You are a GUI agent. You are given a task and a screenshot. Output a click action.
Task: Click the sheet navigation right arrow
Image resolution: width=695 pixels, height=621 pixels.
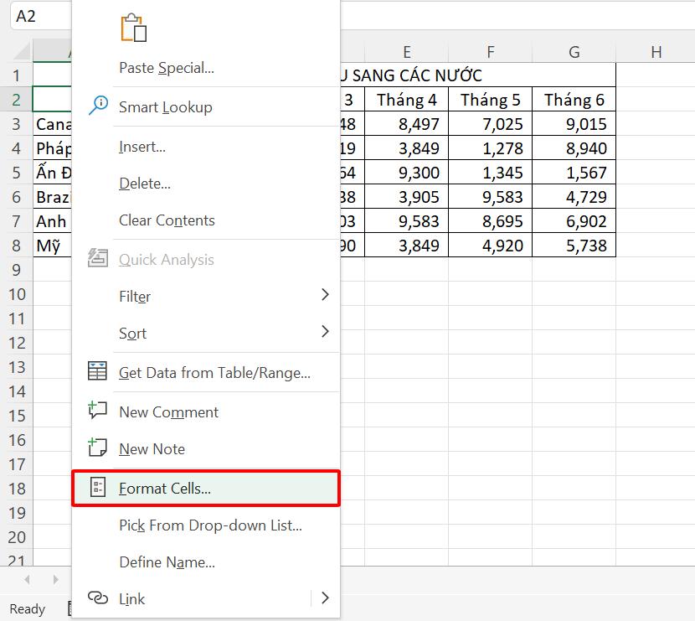click(55, 579)
